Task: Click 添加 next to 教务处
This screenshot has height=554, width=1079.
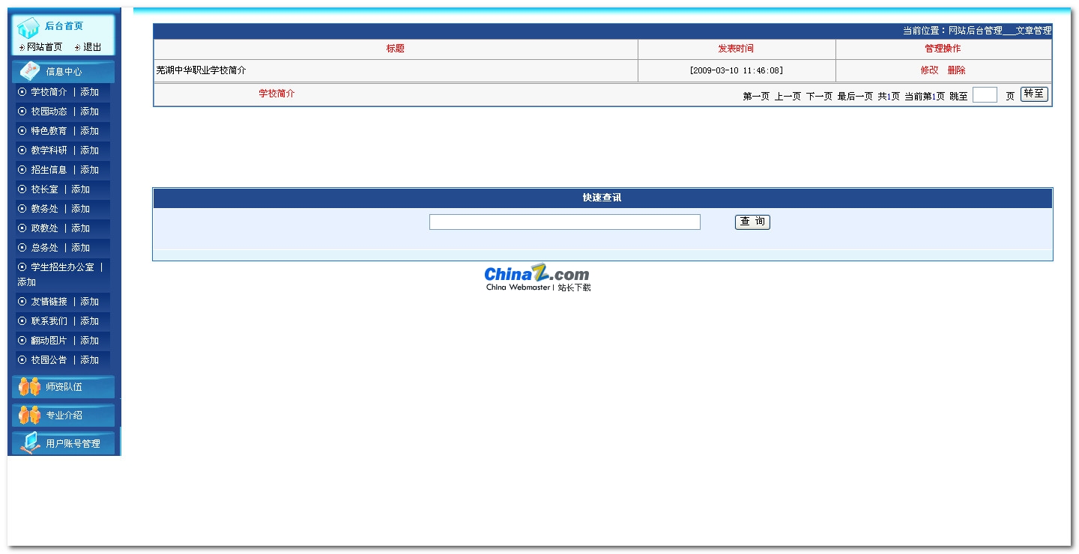Action: coord(81,209)
